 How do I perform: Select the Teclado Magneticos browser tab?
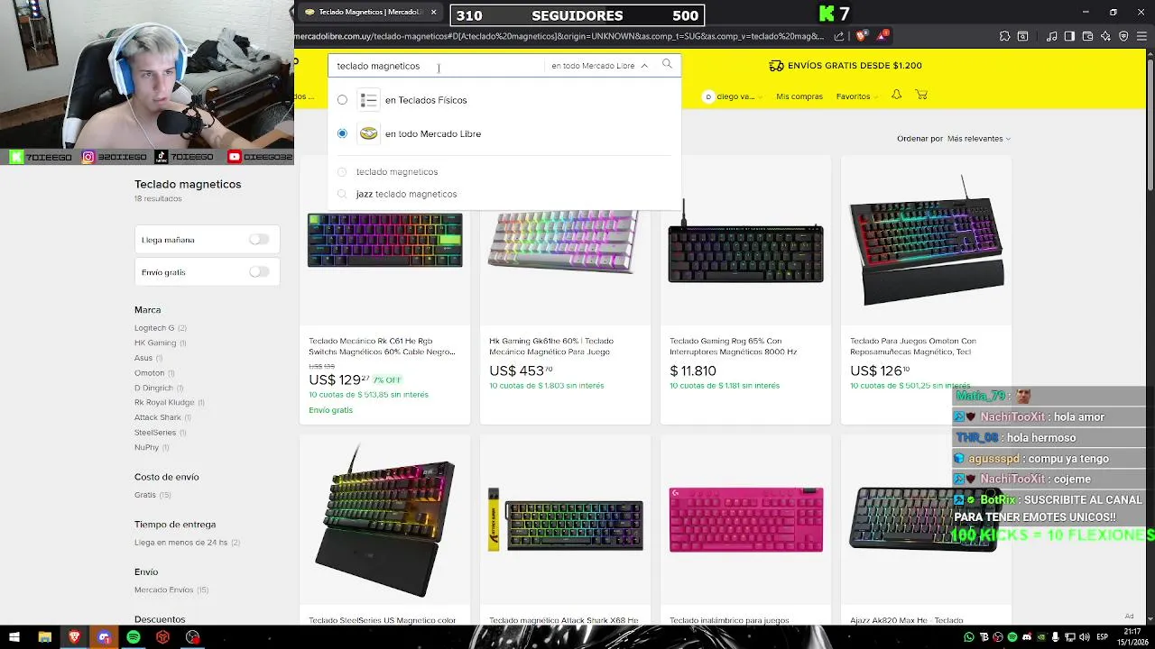tap(370, 12)
